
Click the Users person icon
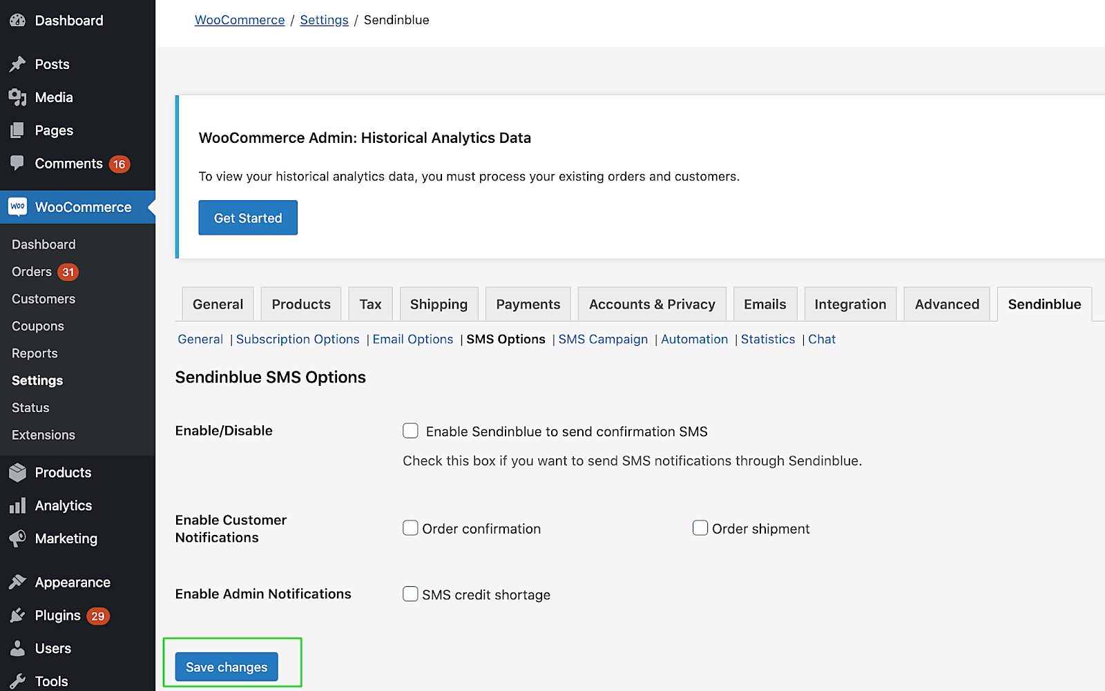point(17,648)
